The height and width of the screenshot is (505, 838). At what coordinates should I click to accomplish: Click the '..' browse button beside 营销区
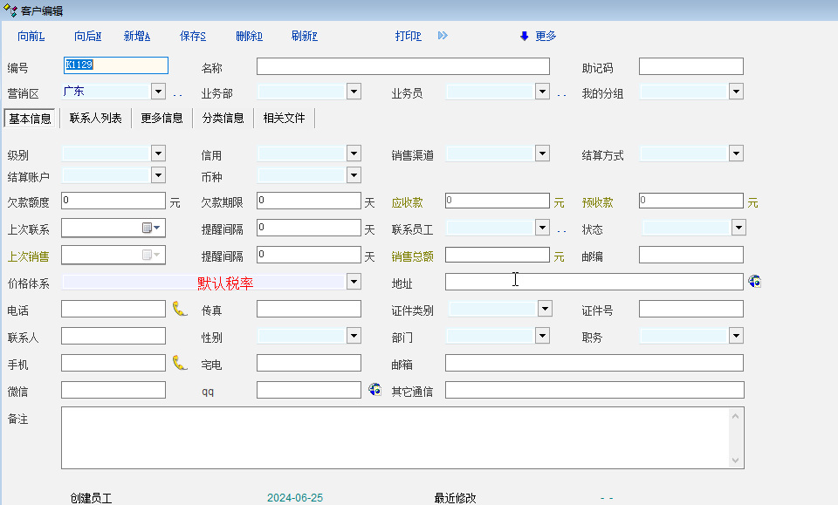click(177, 94)
